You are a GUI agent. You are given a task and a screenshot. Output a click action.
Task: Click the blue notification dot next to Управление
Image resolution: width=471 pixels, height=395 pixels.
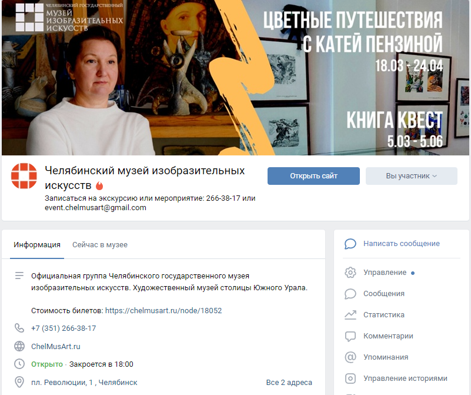point(413,273)
